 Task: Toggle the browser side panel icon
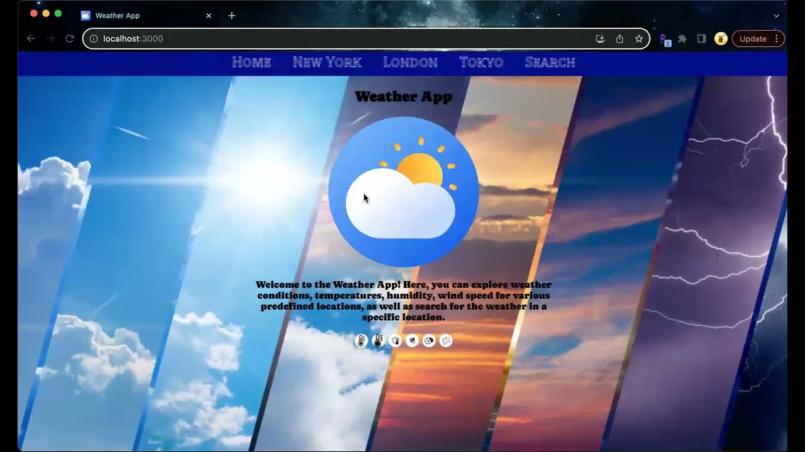701,39
